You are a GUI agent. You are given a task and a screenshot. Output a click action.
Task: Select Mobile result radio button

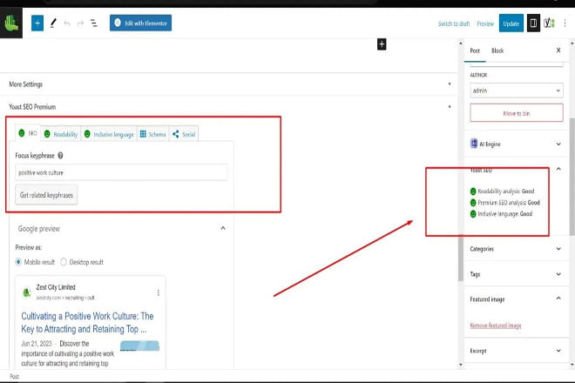click(18, 262)
